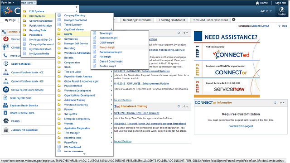Click the GEARS gear icon
The image size is (290, 163).
pos(6,121)
